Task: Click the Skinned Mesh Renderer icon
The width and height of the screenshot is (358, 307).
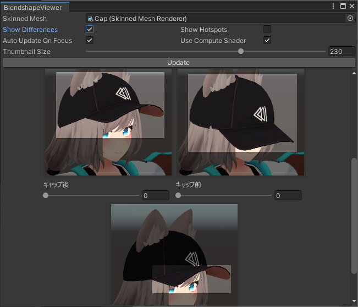Action: [90, 19]
